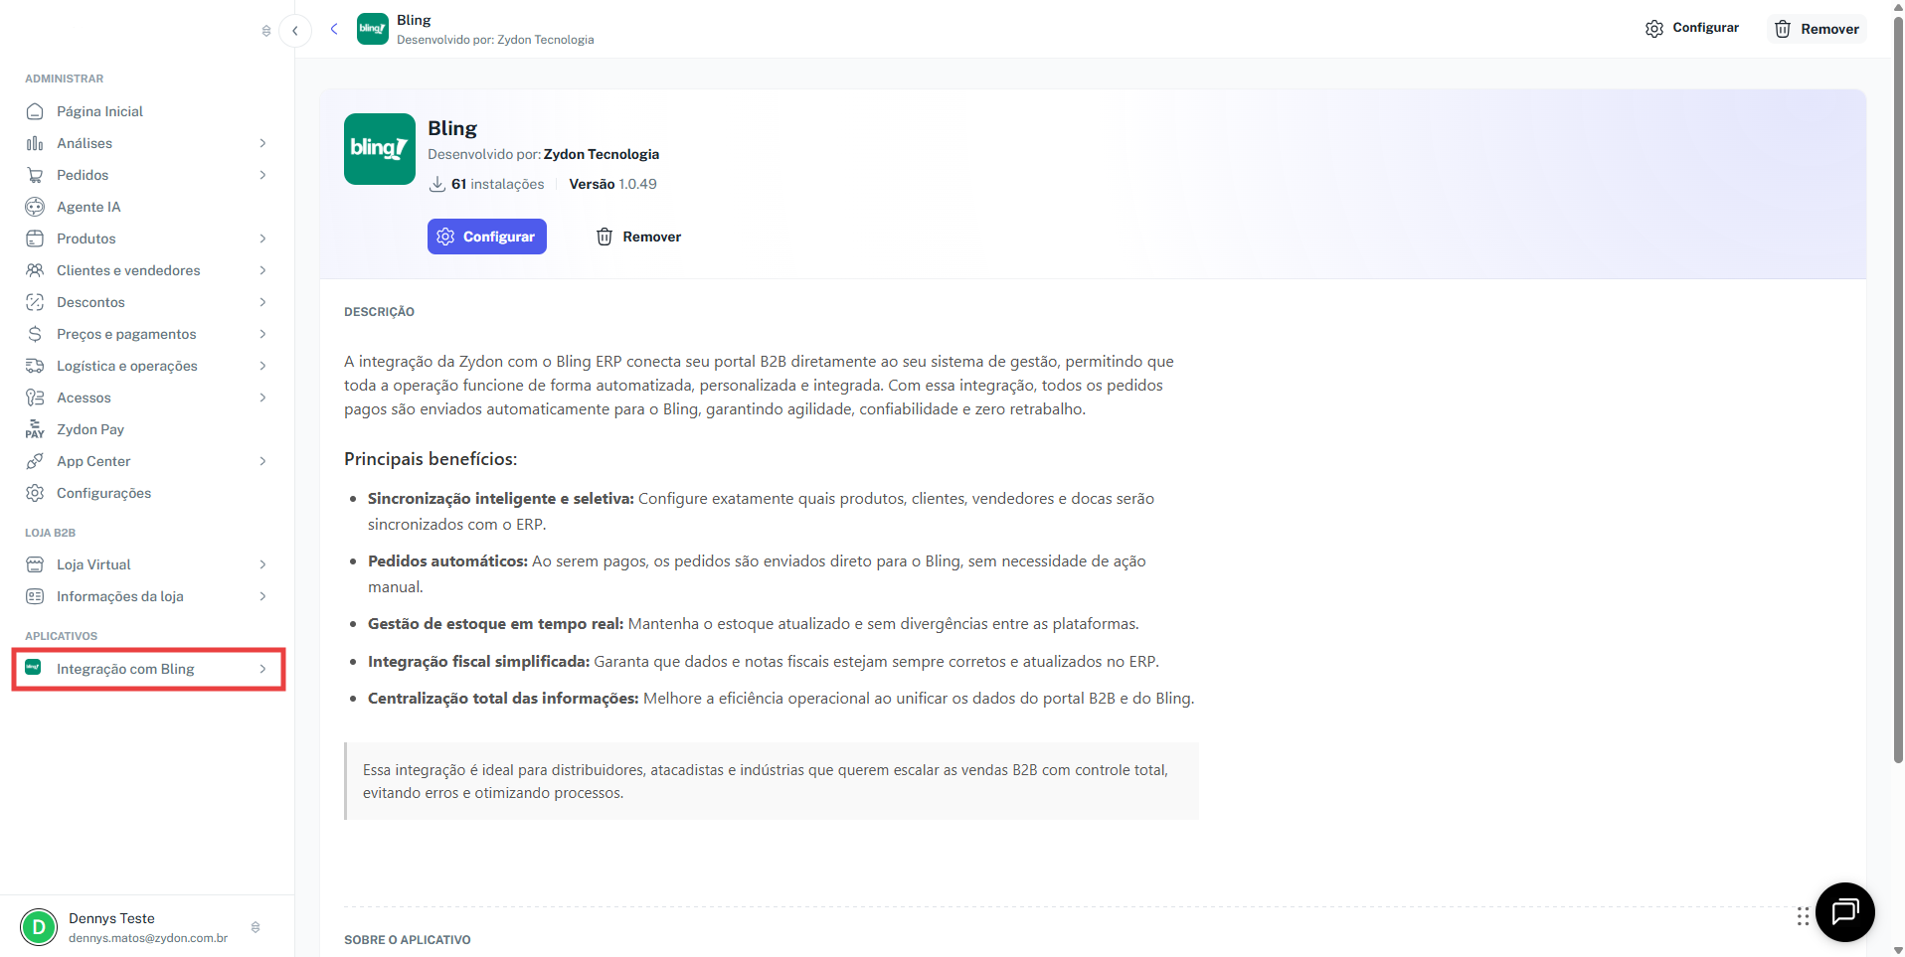Click the page vertical scrollbar

click(x=1898, y=388)
